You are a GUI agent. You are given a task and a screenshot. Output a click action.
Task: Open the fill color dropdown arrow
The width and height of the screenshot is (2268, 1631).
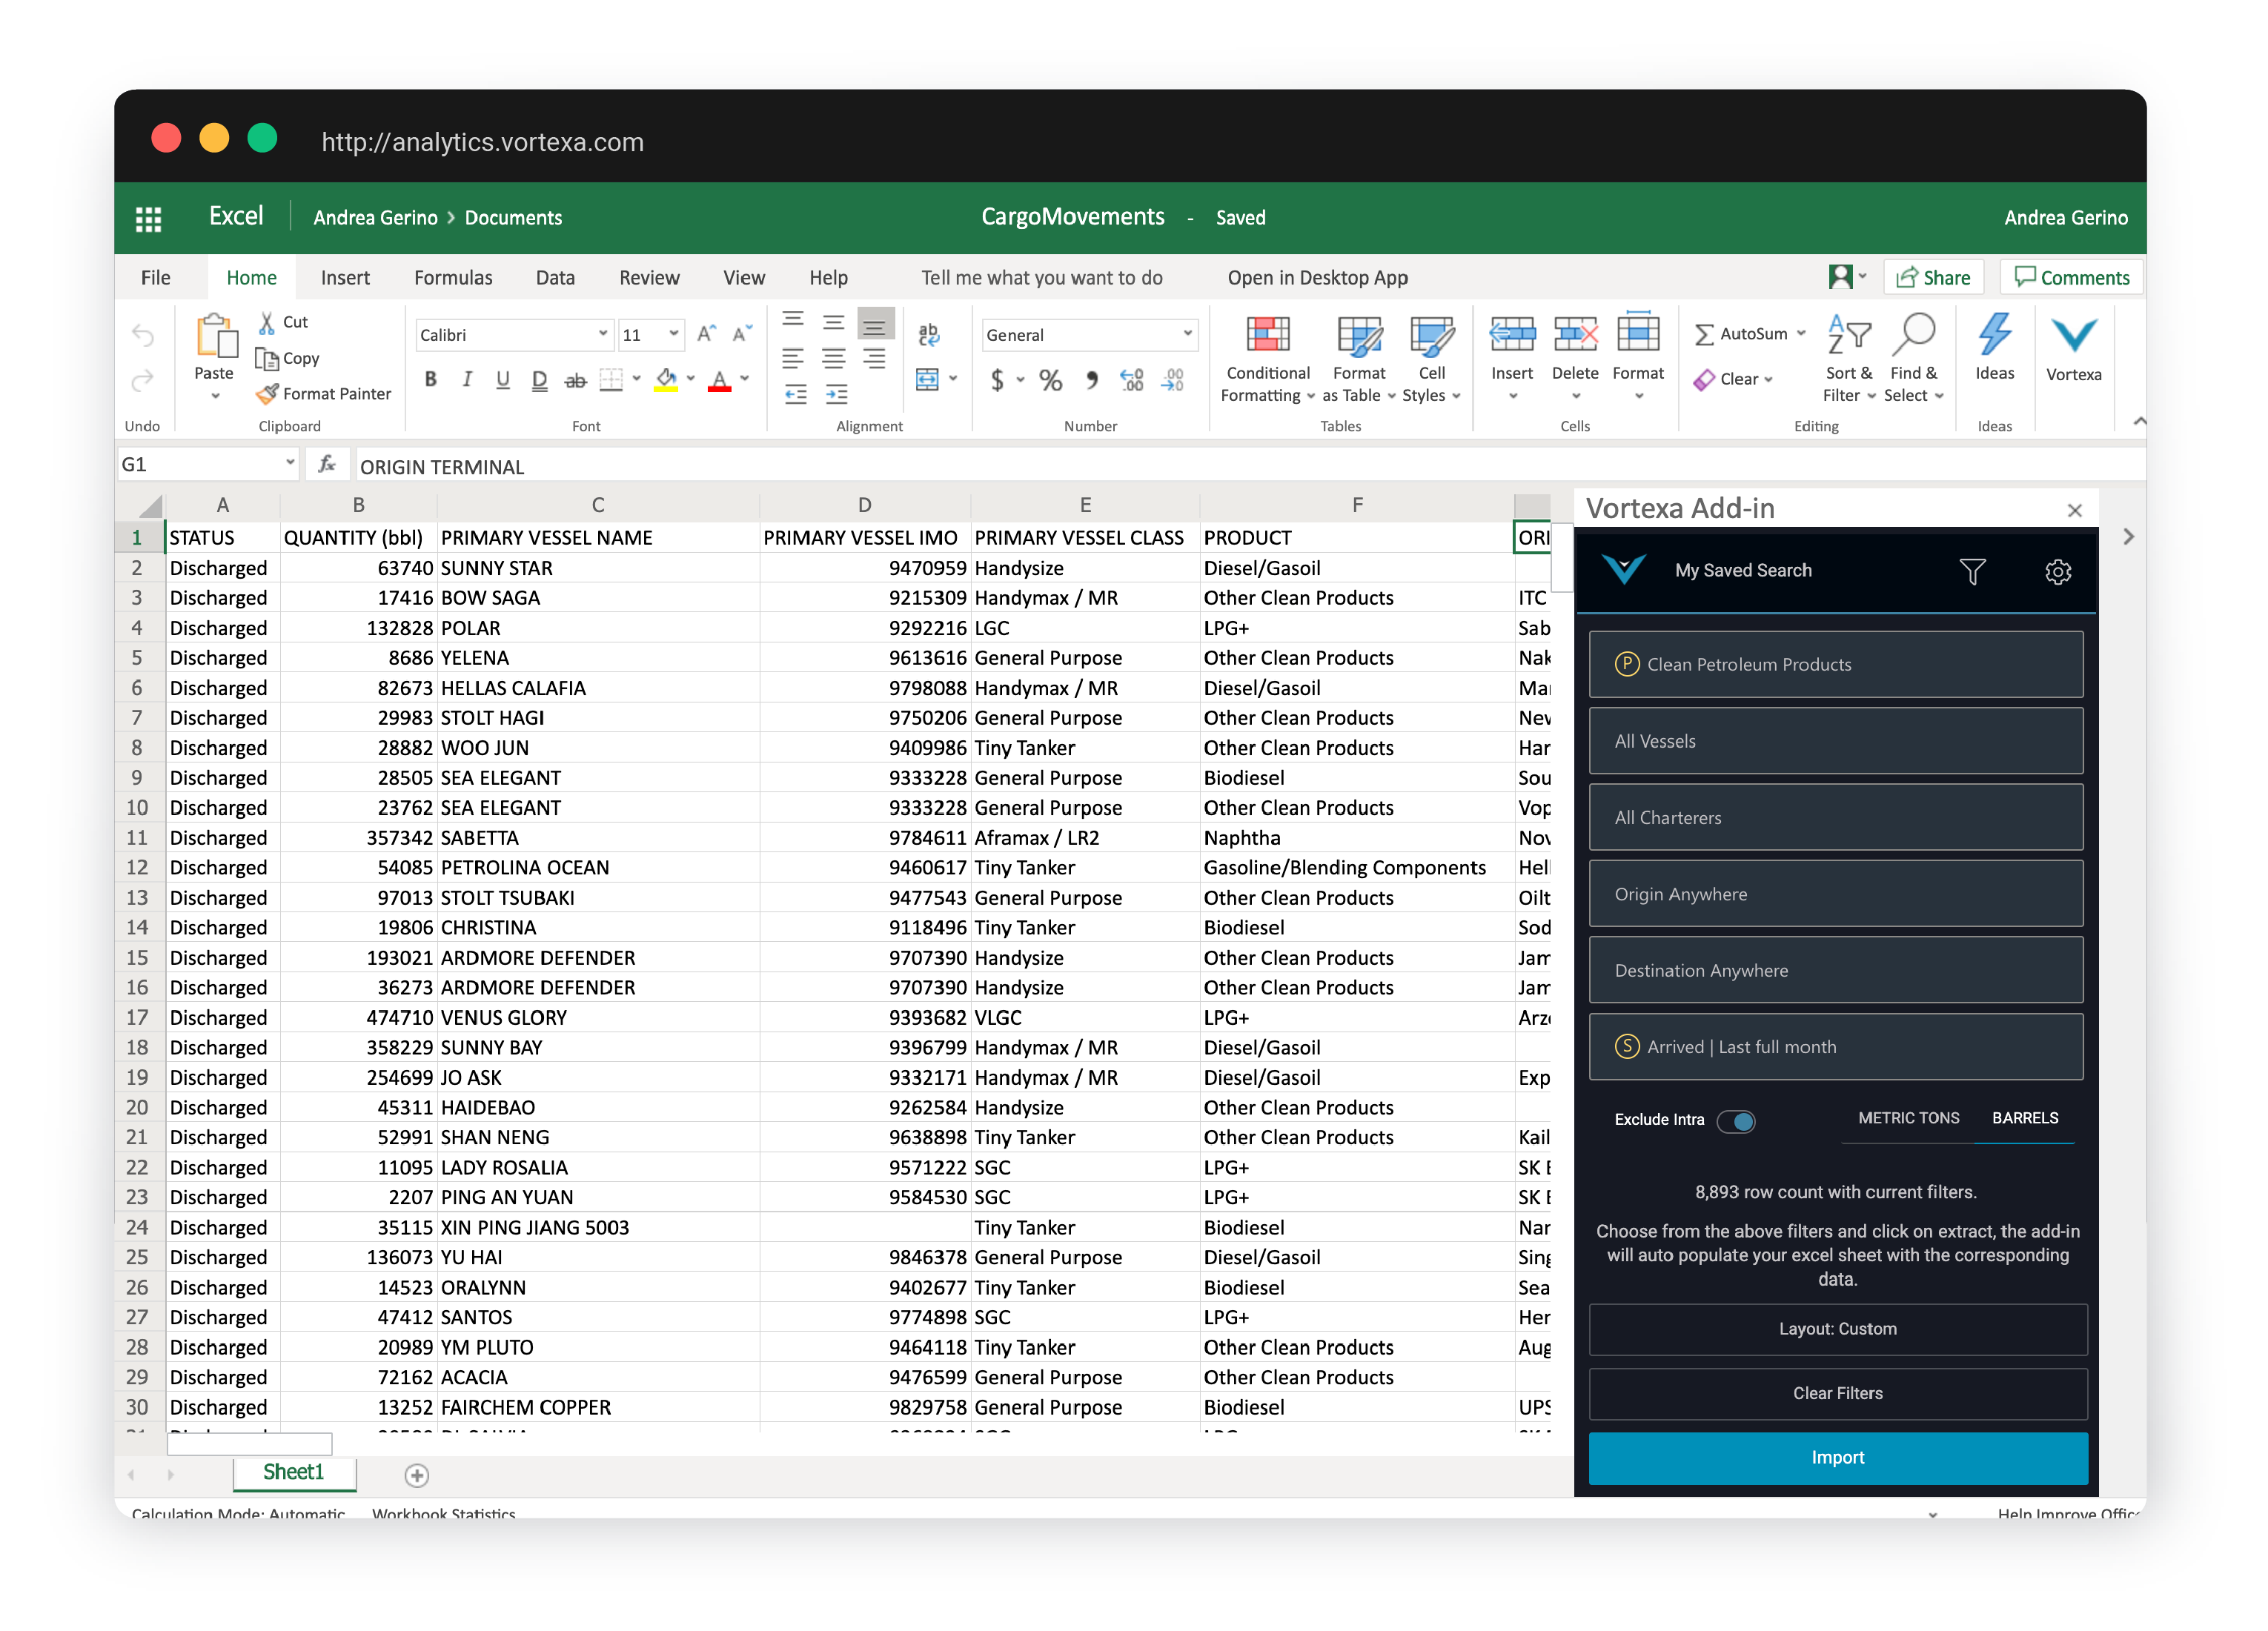690,379
